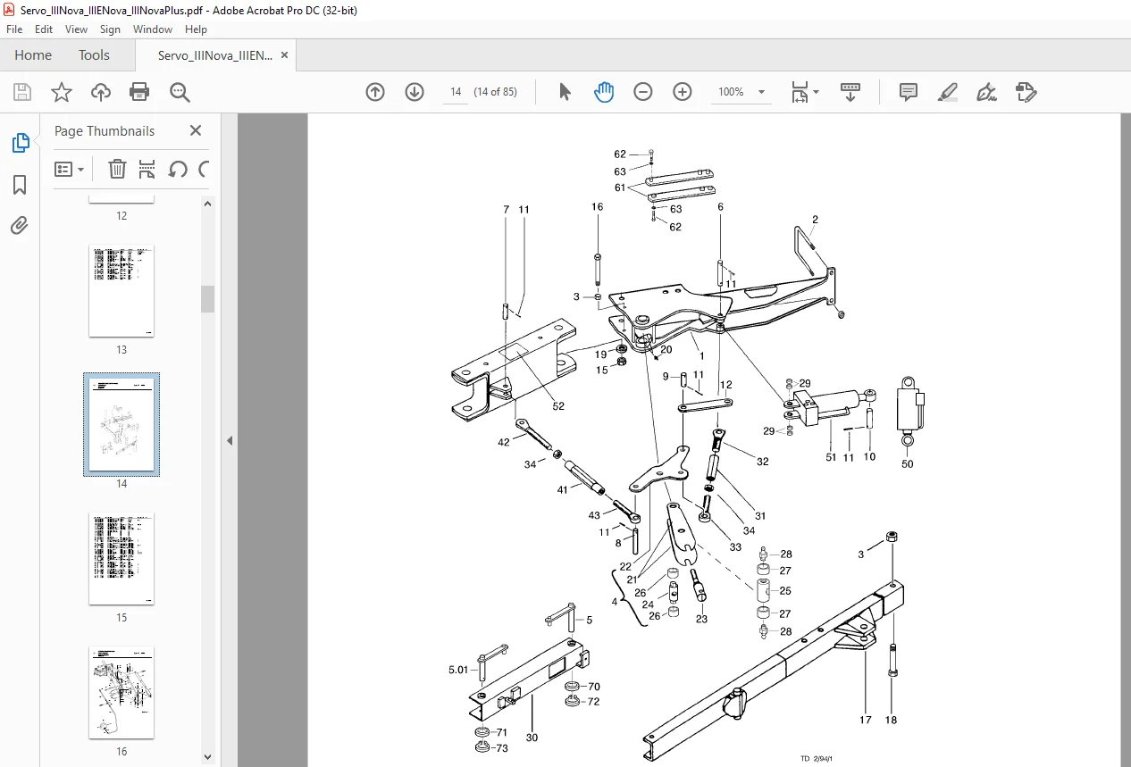
Task: Zoom in with the plus icon
Action: [x=683, y=92]
